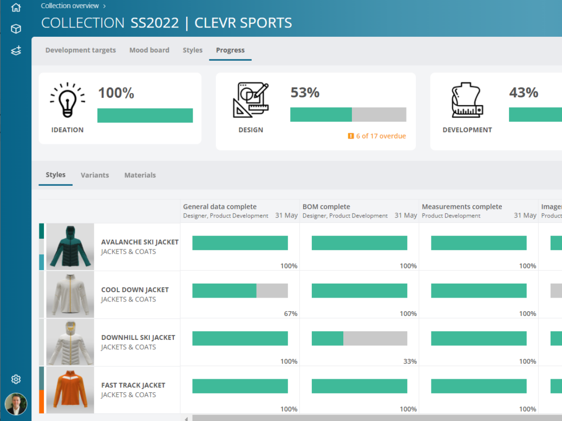
Task: Select the Progress tab
Action: 230,50
